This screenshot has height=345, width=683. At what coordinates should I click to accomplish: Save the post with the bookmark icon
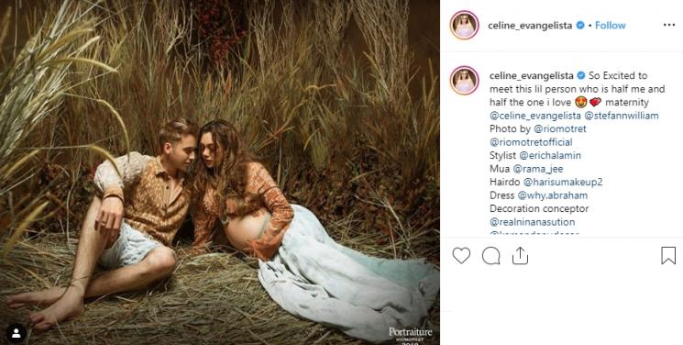(x=668, y=256)
